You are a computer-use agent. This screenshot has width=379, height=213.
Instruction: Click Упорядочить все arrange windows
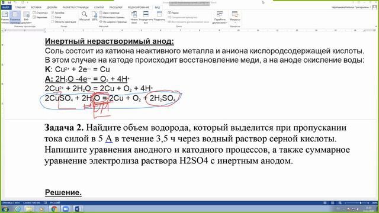tap(146, 17)
